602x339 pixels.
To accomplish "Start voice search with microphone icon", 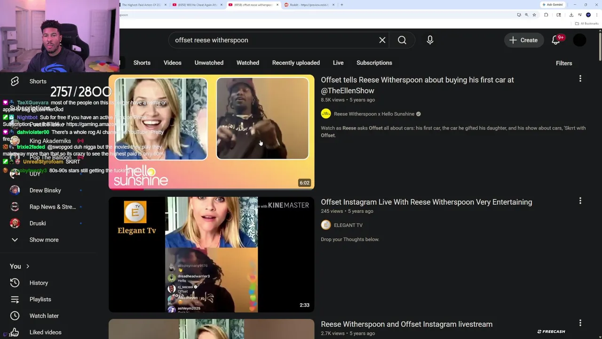I will click(430, 40).
